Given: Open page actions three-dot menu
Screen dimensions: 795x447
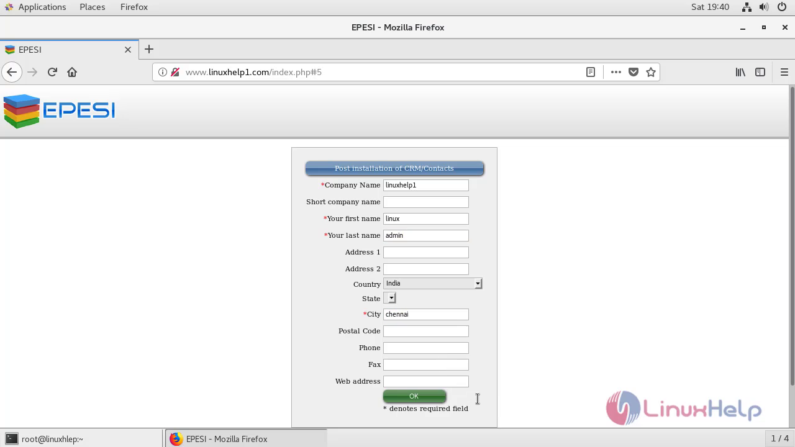Looking at the screenshot, I should (x=616, y=72).
